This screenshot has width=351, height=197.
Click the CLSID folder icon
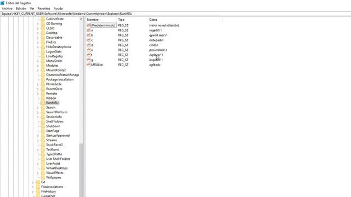pos(43,28)
